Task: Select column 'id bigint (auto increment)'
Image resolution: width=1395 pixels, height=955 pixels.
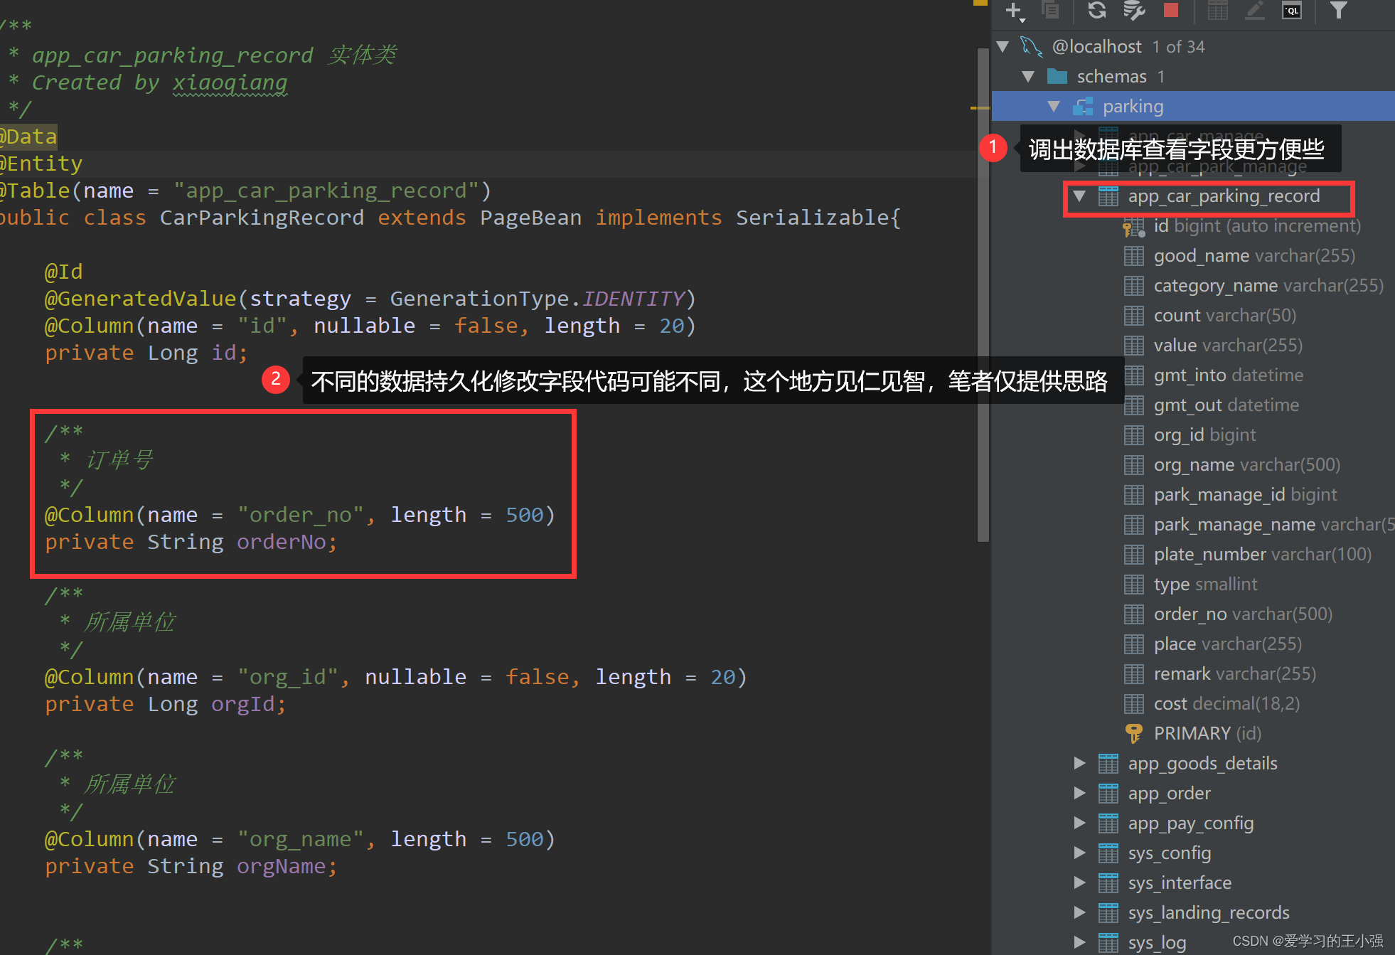Action: pos(1193,226)
